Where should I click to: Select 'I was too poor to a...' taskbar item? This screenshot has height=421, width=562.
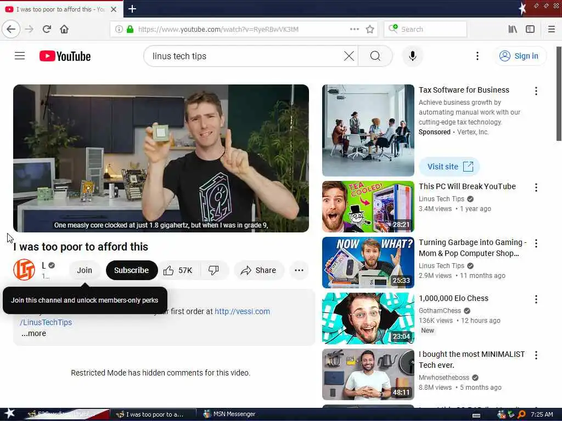pos(152,414)
